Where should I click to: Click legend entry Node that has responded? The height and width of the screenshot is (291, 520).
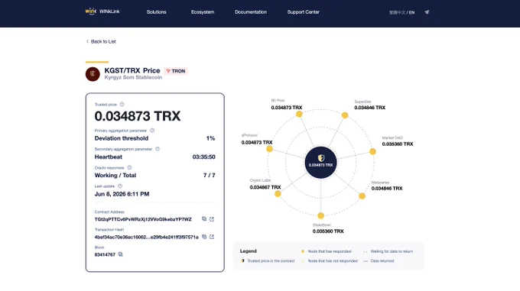[x=326, y=251]
